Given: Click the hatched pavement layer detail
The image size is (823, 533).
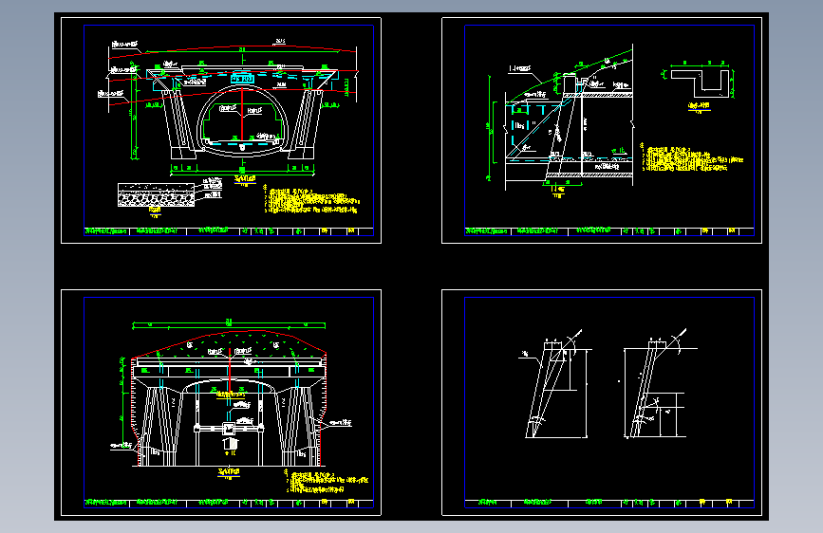Looking at the screenshot, I should pos(156,194).
